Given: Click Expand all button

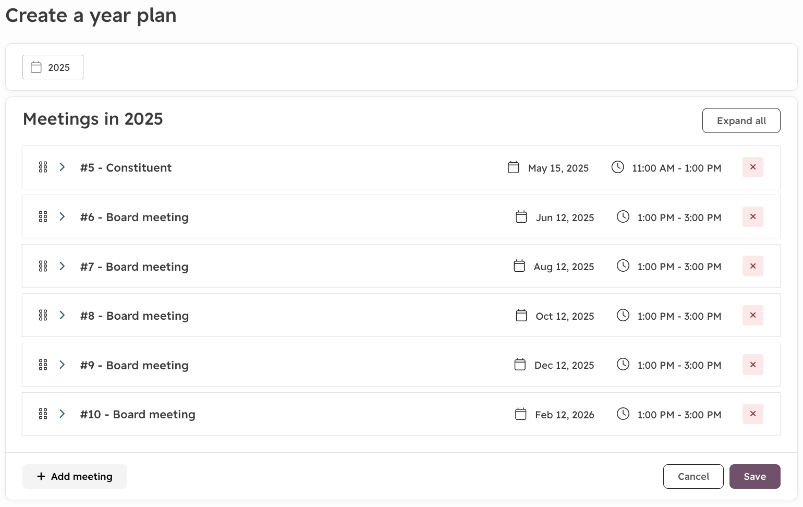Looking at the screenshot, I should 741,120.
